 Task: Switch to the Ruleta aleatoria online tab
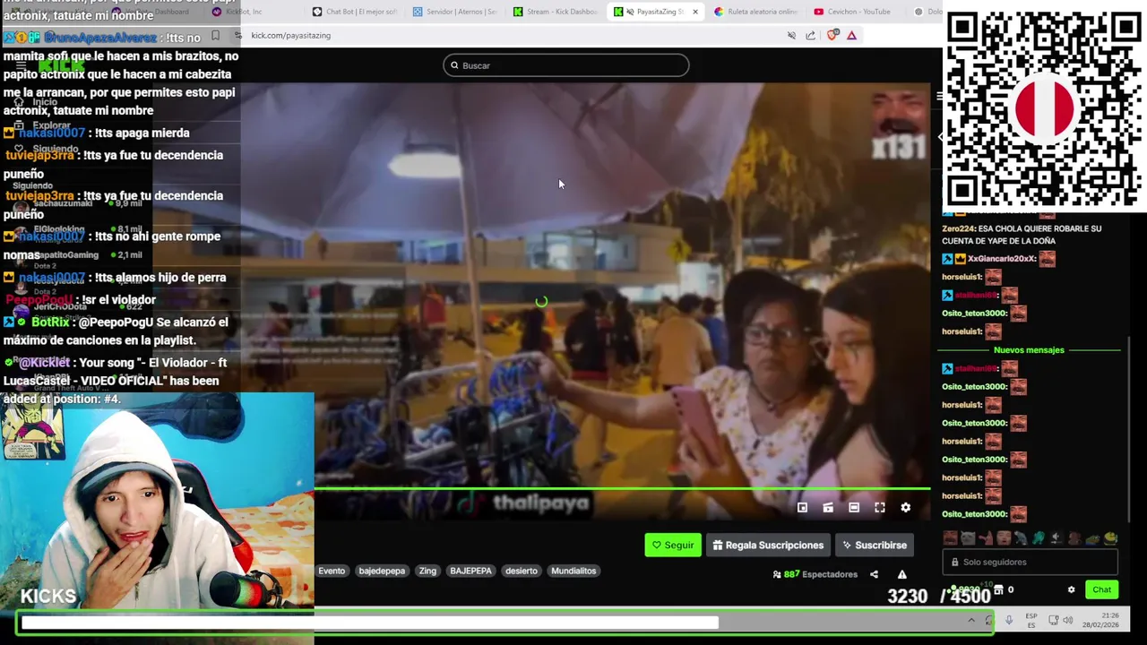[756, 12]
